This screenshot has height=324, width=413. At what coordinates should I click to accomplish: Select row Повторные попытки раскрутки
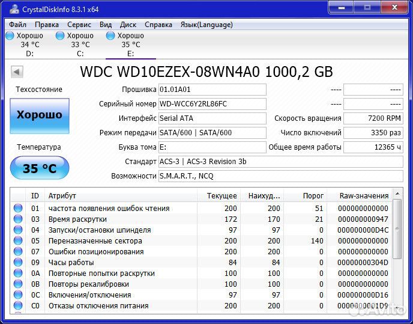pyautogui.click(x=201, y=273)
